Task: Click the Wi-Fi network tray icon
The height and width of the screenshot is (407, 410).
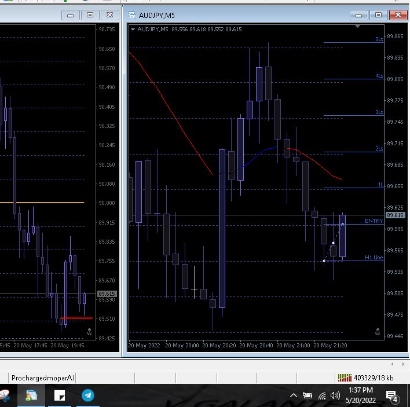Action: (322, 396)
